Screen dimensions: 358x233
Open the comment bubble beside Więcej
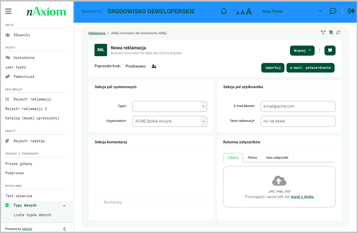[330, 50]
